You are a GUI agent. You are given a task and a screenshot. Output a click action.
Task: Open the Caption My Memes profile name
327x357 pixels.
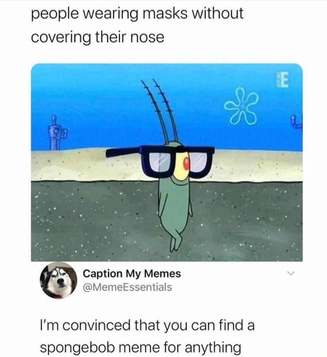[x=132, y=274]
